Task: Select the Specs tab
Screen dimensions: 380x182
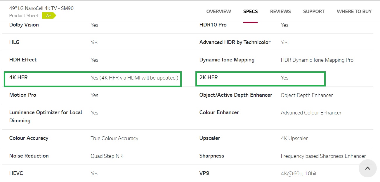Action: [x=250, y=12]
